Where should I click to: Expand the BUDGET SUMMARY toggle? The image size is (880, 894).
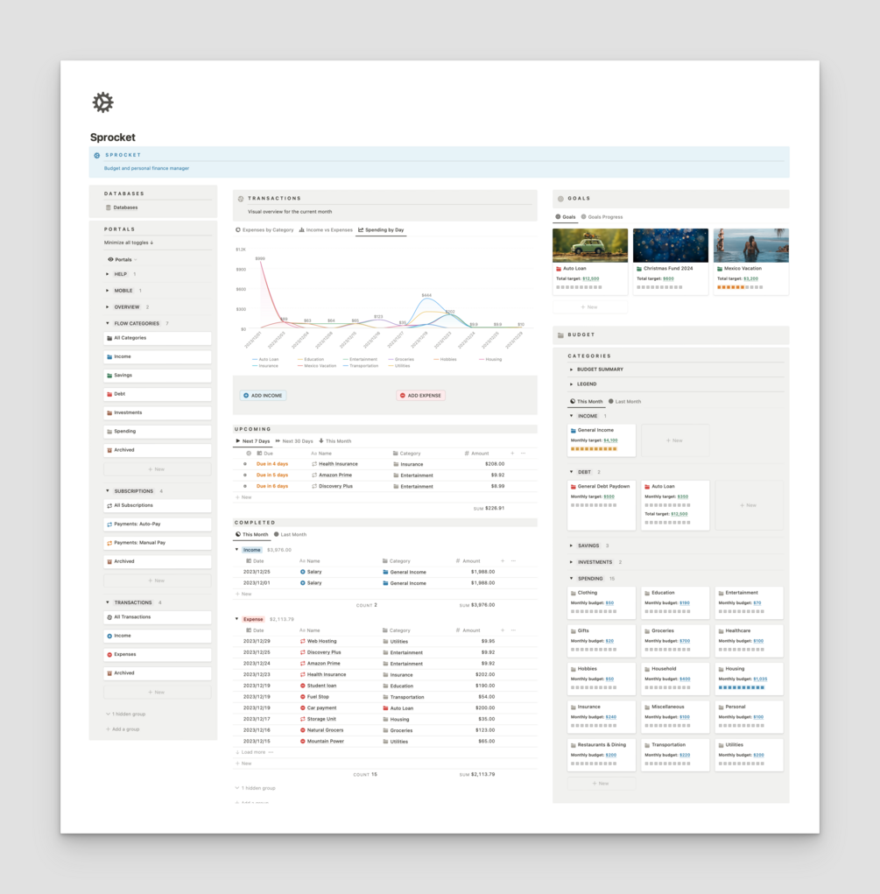571,370
